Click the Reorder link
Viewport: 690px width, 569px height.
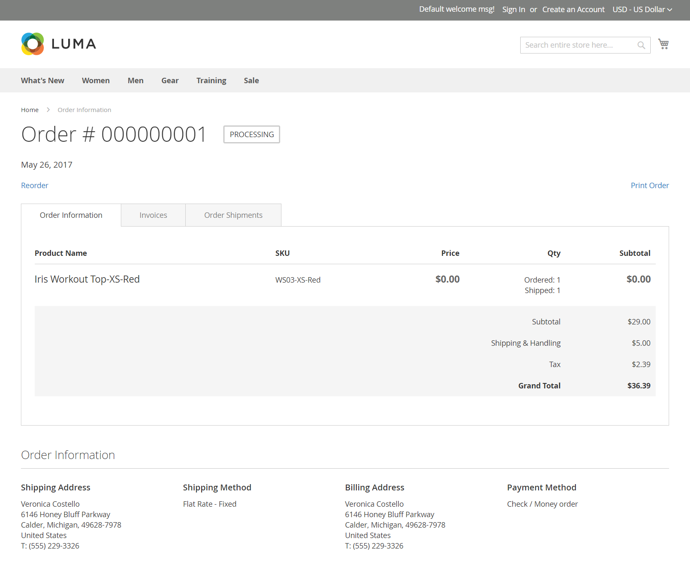point(35,185)
